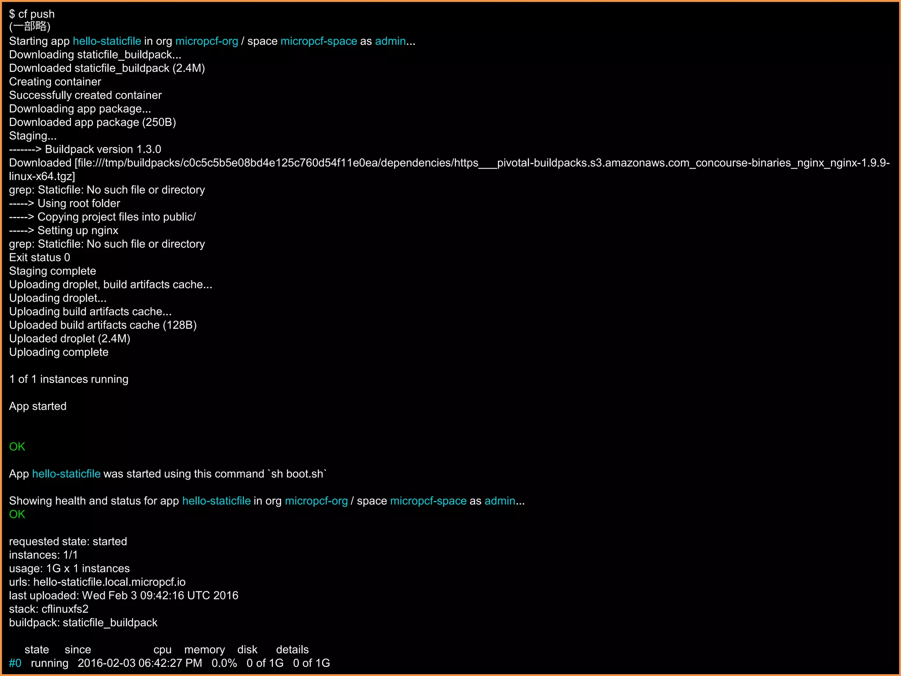Image resolution: width=901 pixels, height=676 pixels.
Task: Click 'stack: cflinuxfs2' line
Action: pyautogui.click(x=48, y=610)
